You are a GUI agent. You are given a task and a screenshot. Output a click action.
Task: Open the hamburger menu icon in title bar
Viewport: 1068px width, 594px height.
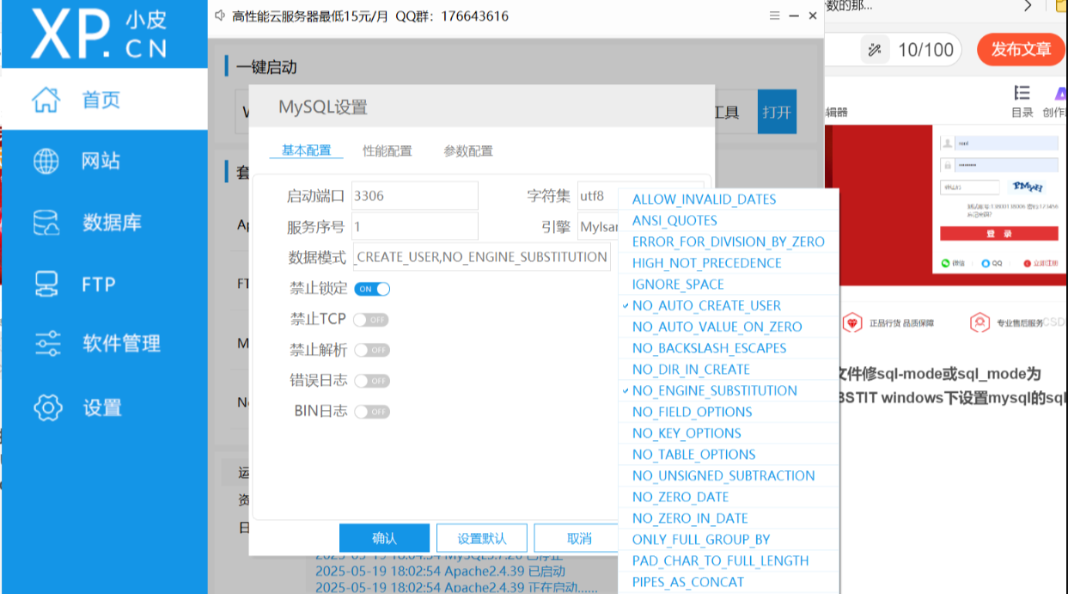coord(774,15)
